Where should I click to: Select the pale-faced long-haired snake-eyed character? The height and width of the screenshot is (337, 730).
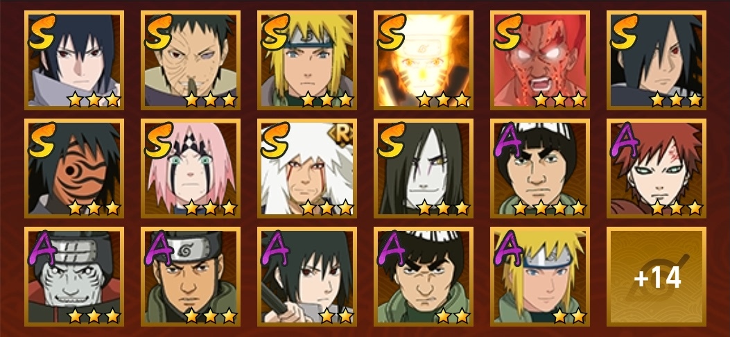pos(423,168)
